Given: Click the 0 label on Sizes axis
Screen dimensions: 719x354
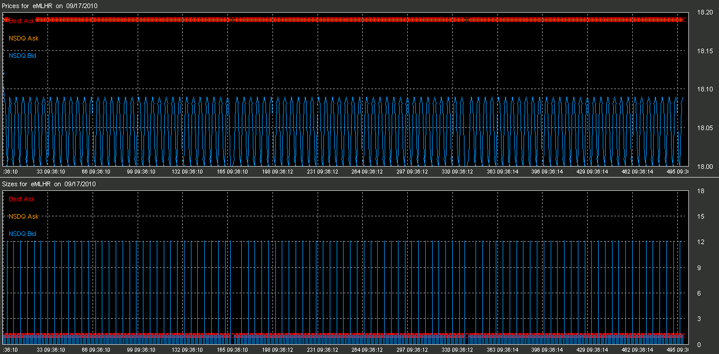Looking at the screenshot, I should click(700, 344).
